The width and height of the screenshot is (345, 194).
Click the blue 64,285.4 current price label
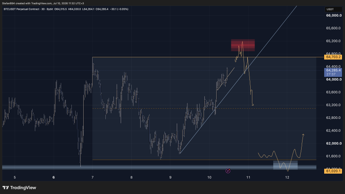point(333,72)
